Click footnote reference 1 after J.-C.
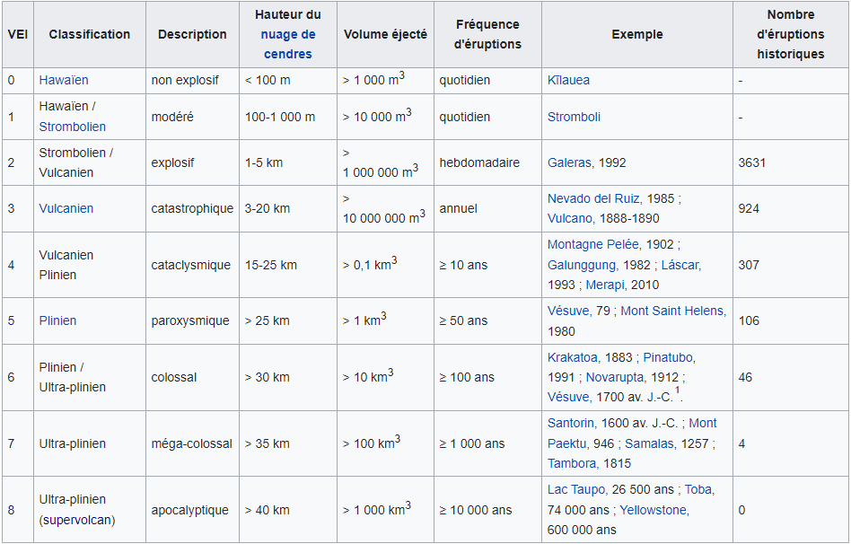This screenshot has width=851, height=544. [677, 390]
